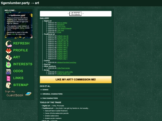Viewport: 162px width, 121px height.
Task: Expand the ORIGINAL CHARACTERS section
Action: tap(76, 94)
